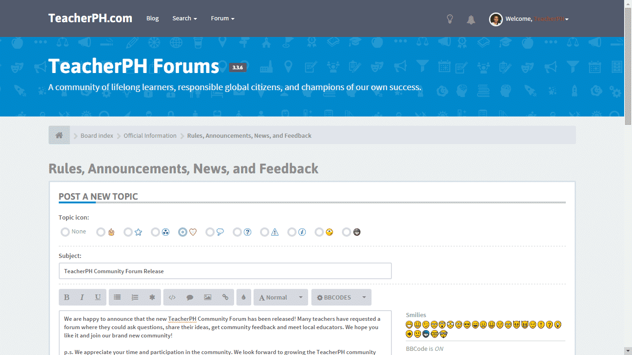Click the home icon in breadcrumbs
This screenshot has width=632, height=355.
pyautogui.click(x=59, y=135)
